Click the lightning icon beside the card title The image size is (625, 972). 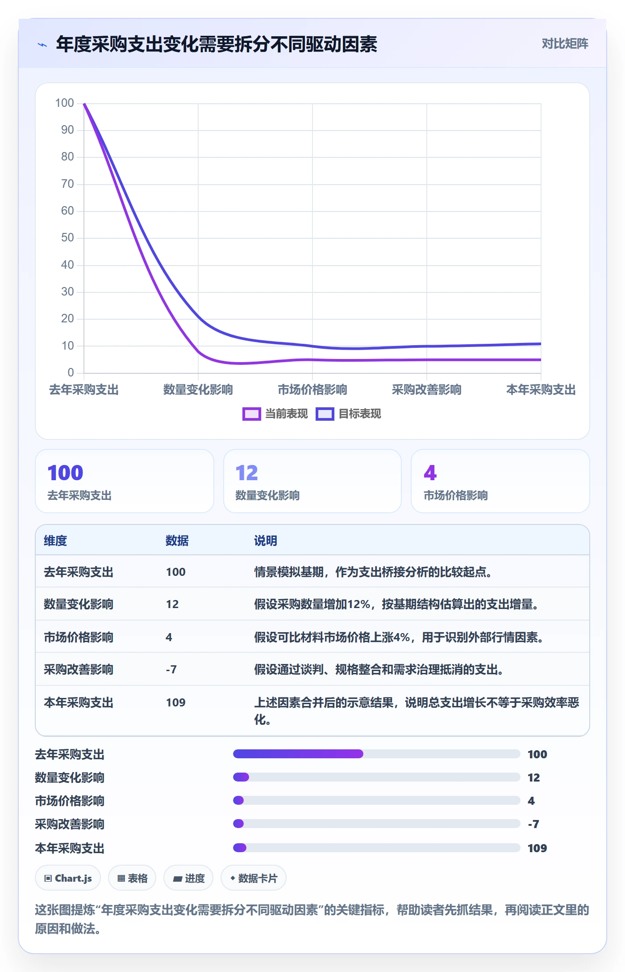(42, 45)
